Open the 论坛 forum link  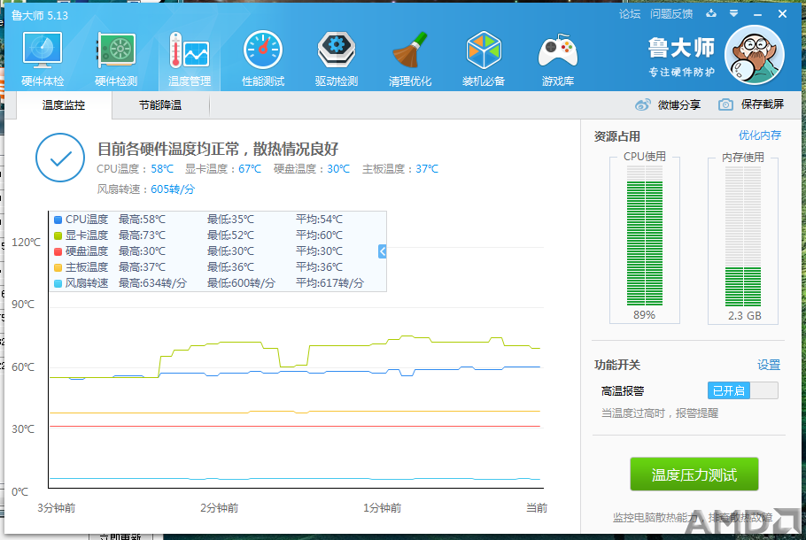pyautogui.click(x=630, y=14)
